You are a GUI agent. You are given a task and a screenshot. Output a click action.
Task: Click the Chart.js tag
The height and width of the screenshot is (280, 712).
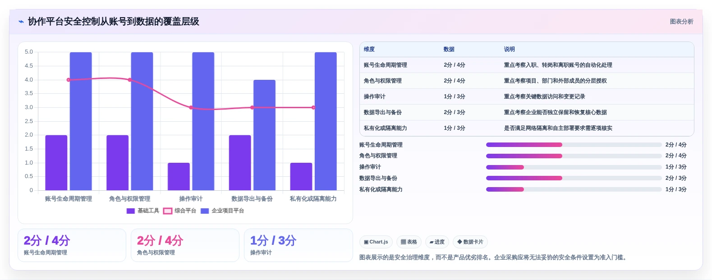pos(376,242)
